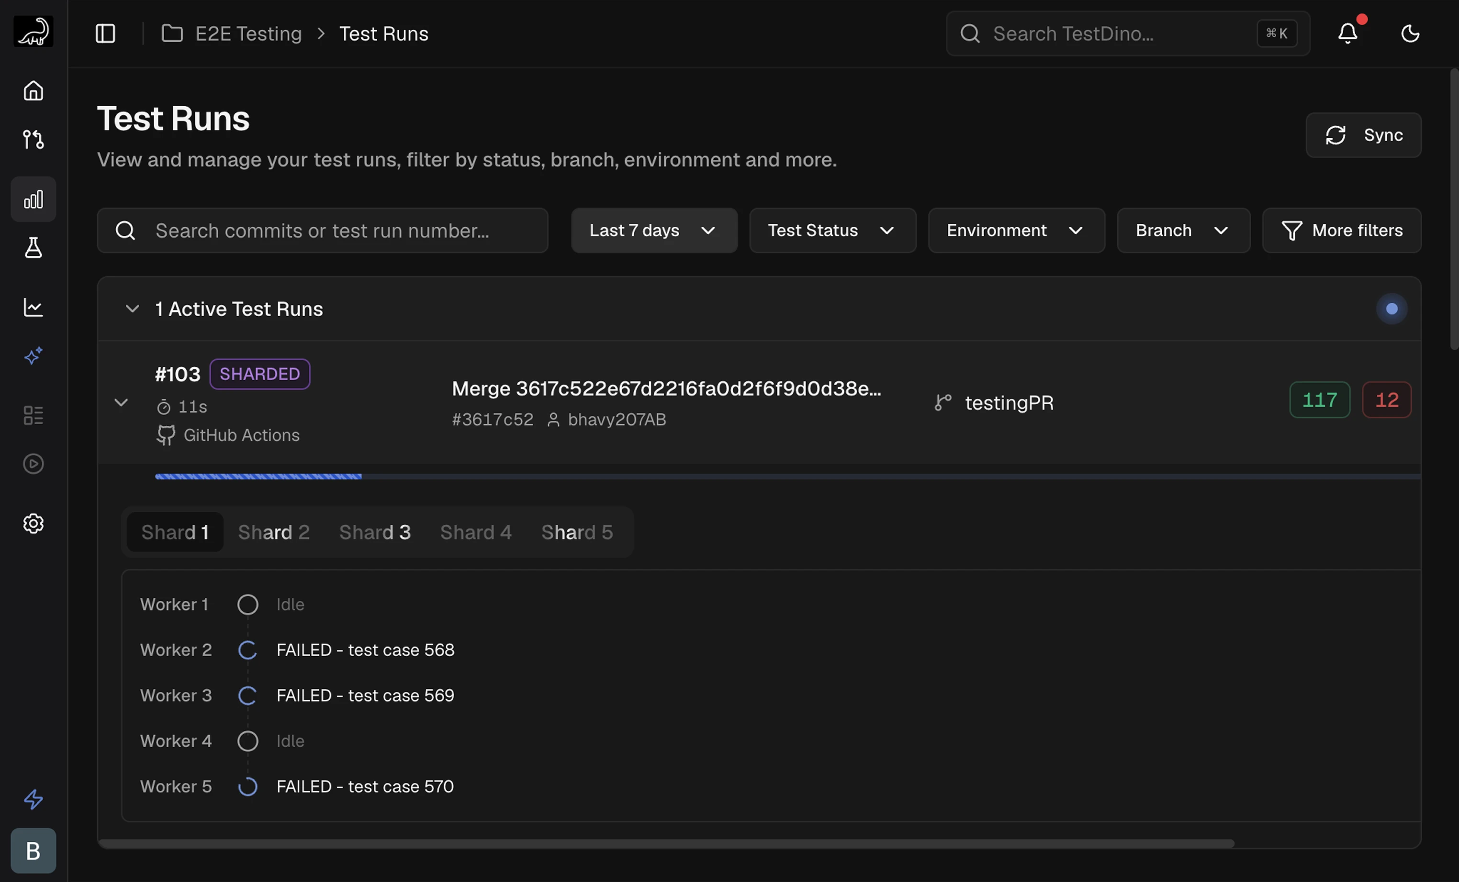
Task: Switch to the Shard 2 tab
Action: pyautogui.click(x=274, y=532)
